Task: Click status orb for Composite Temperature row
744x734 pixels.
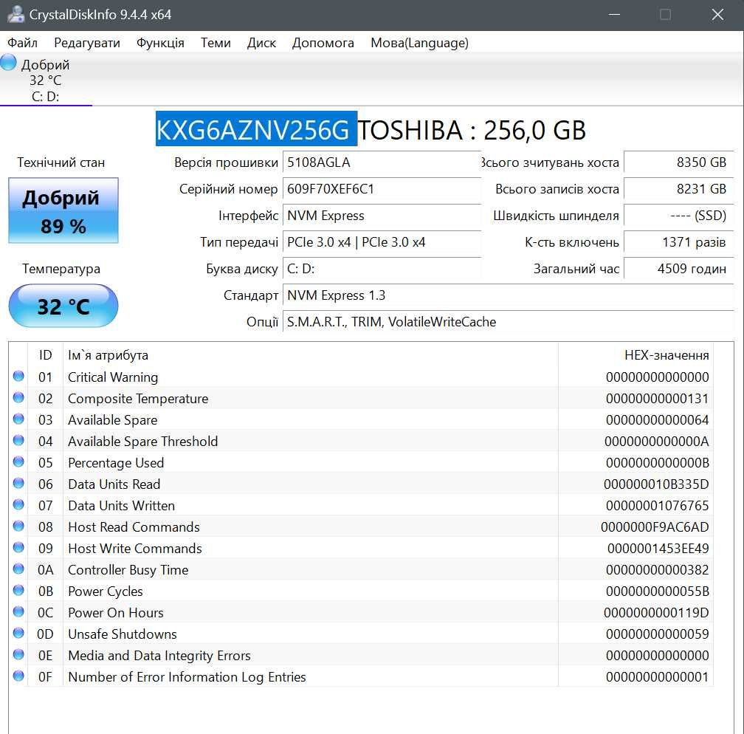Action: point(18,397)
